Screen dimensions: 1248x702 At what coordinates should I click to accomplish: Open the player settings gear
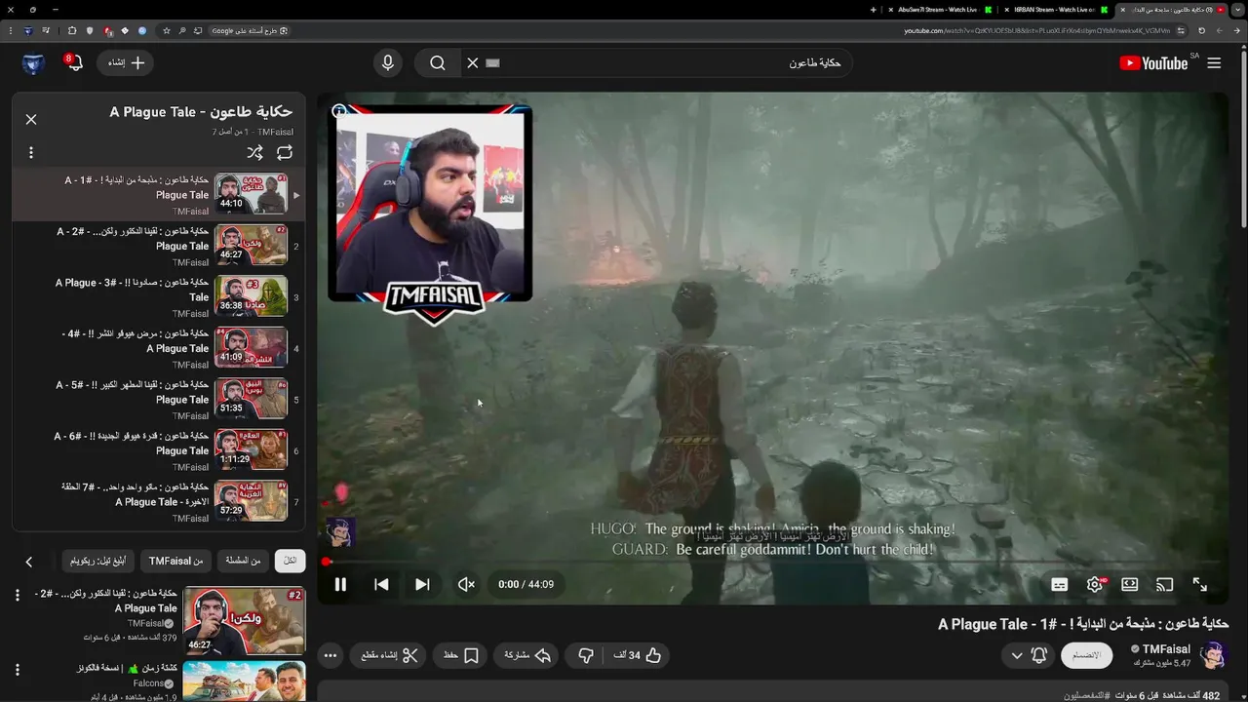(1095, 584)
